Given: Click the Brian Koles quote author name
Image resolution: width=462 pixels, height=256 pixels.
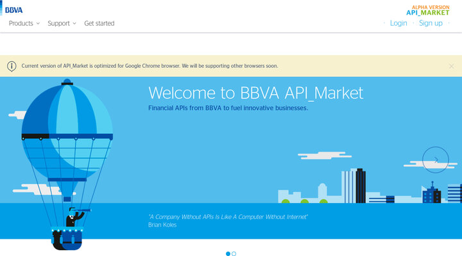Looking at the screenshot, I should pyautogui.click(x=162, y=225).
